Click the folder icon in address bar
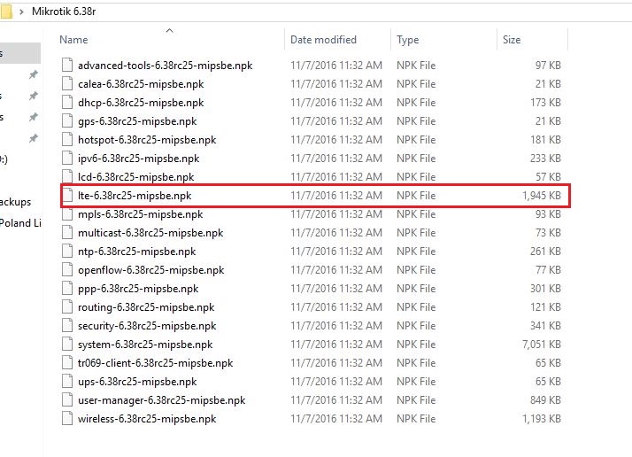 tap(6, 12)
